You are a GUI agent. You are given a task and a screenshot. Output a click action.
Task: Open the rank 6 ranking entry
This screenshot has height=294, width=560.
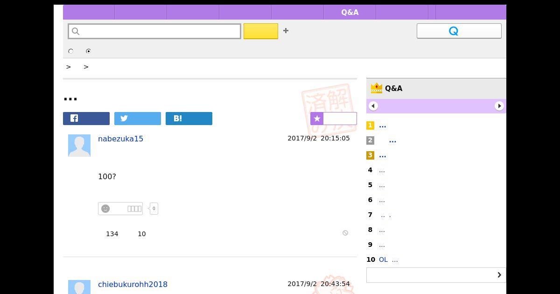(382, 200)
